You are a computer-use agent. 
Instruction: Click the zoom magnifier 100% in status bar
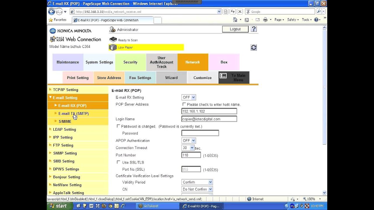coord(309,199)
